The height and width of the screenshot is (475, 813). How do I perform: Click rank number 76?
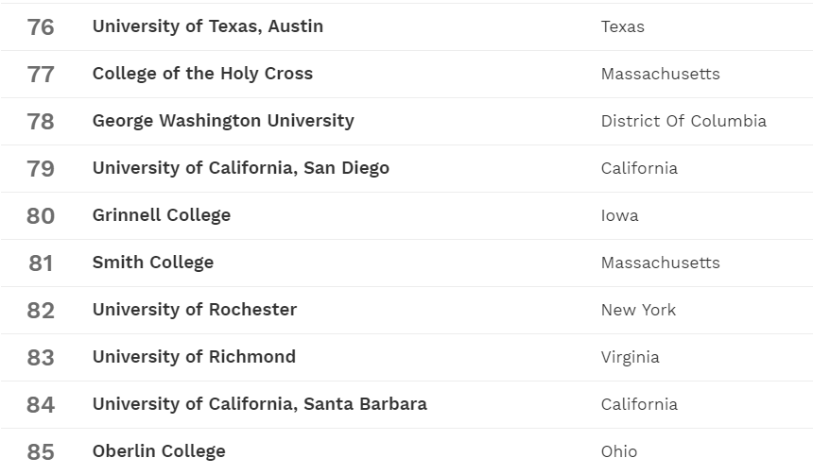[x=41, y=27]
